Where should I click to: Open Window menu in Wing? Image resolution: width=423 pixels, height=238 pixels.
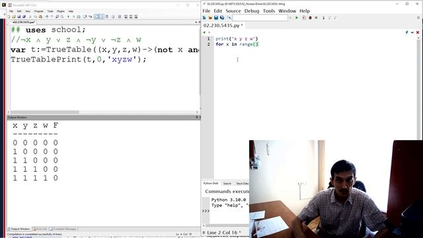click(x=287, y=11)
